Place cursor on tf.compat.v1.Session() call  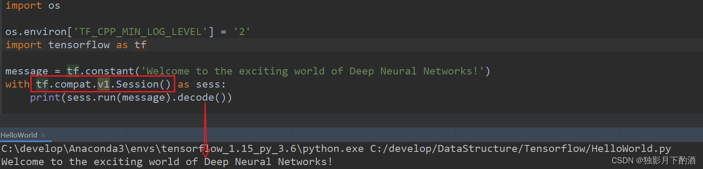coord(103,84)
